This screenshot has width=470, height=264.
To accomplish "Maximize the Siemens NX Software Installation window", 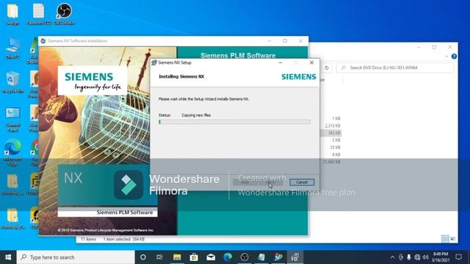I will coord(285,41).
